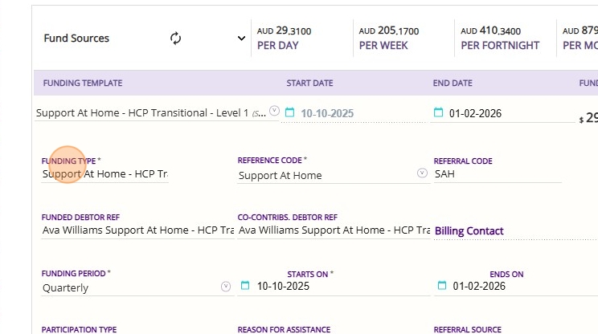Viewport: 598px width, 334px height.
Task: Select the Referral Code field containing SAH
Action: 497,173
